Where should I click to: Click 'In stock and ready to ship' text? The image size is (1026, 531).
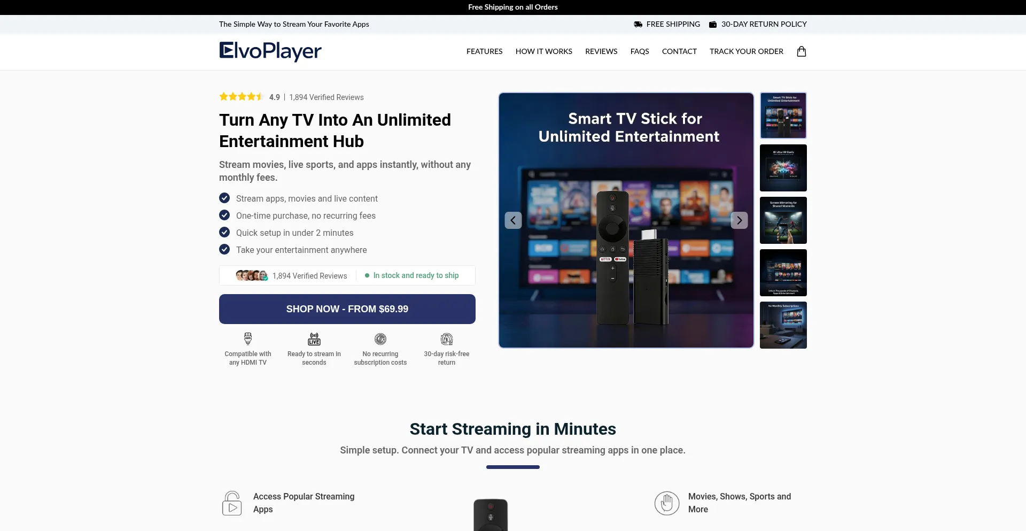416,275
